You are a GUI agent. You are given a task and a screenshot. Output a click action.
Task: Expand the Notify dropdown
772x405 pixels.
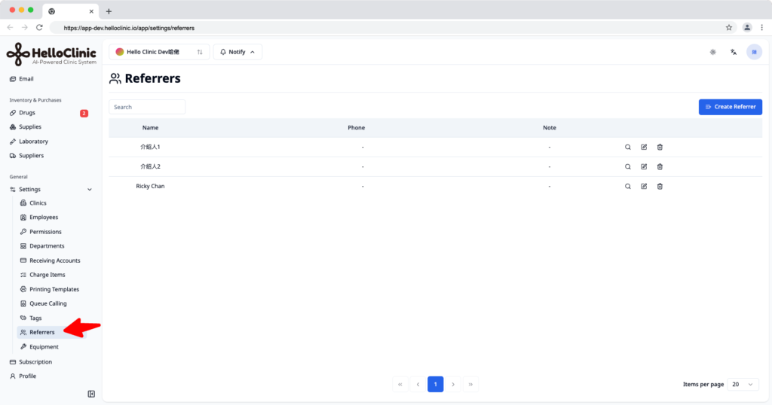(237, 52)
